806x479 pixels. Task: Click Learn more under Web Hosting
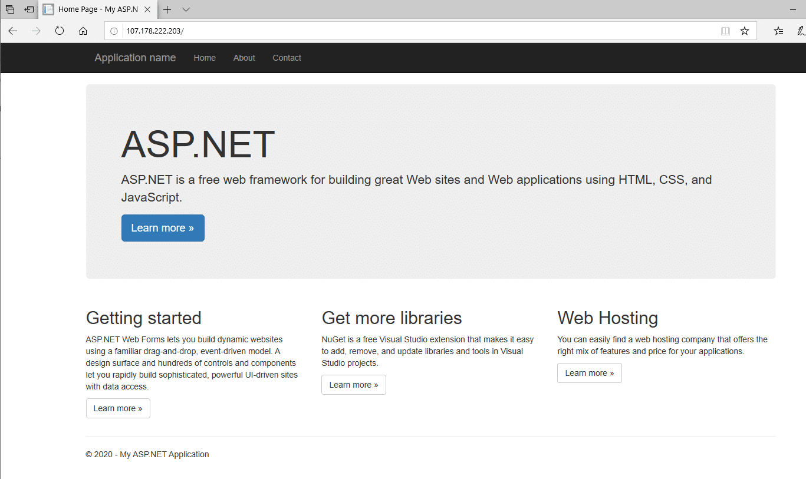(x=589, y=373)
